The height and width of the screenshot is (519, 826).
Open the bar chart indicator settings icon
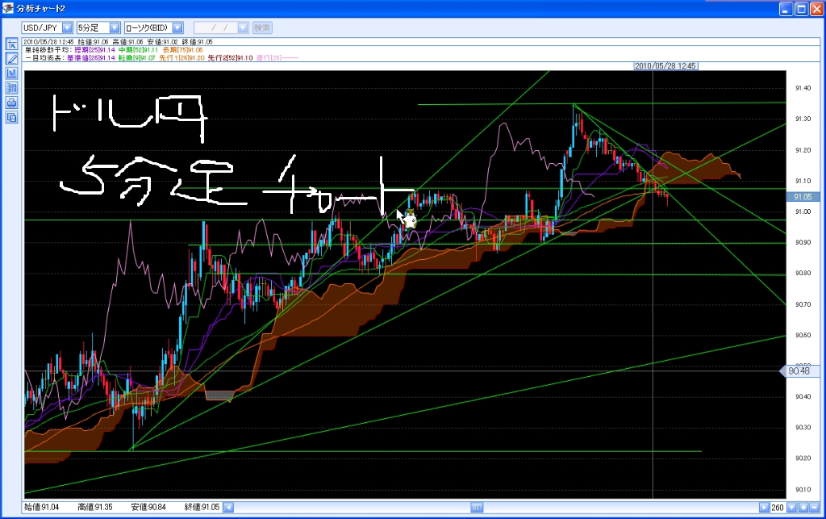coord(11,73)
